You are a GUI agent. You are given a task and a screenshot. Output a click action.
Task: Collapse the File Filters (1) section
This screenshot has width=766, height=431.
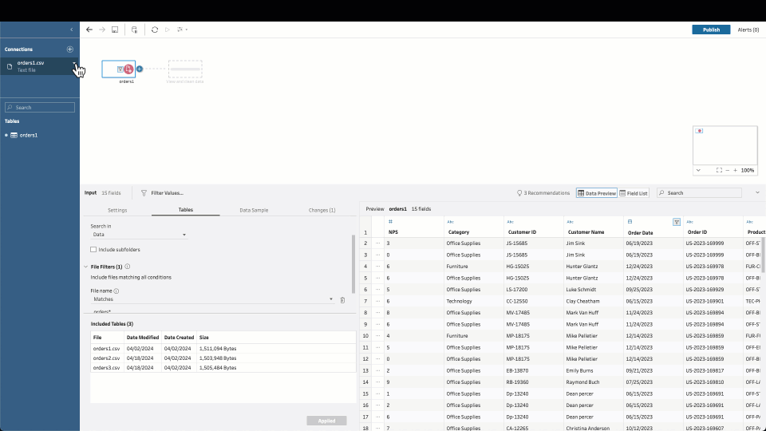click(x=86, y=267)
